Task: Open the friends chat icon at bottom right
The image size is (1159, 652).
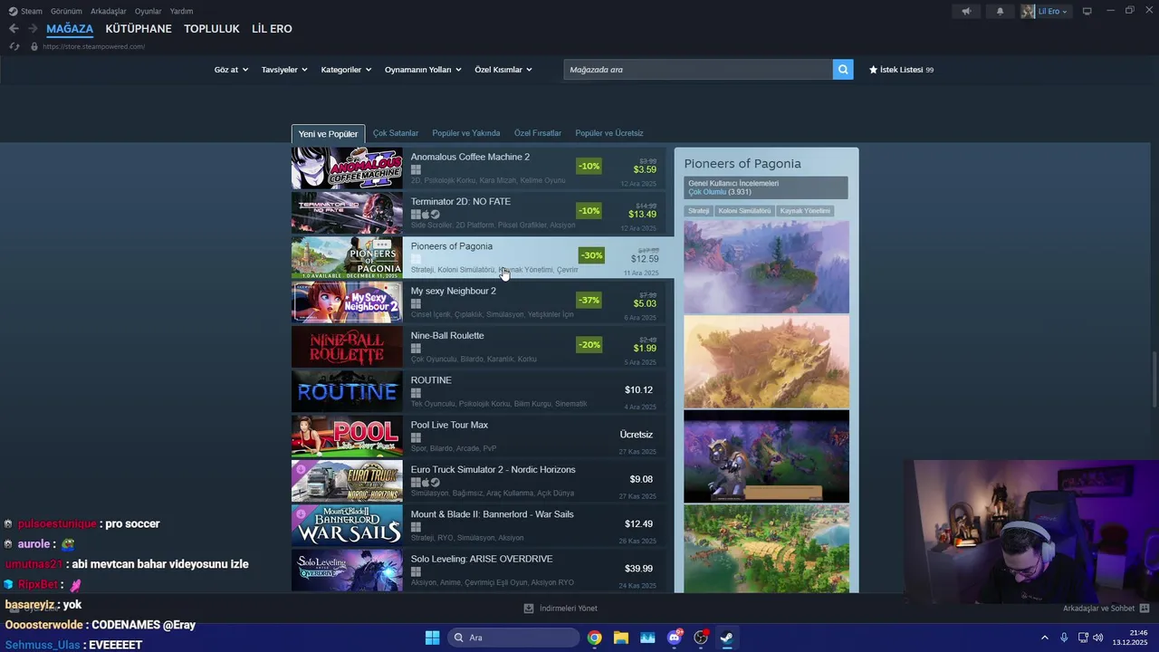Action: (x=1145, y=609)
